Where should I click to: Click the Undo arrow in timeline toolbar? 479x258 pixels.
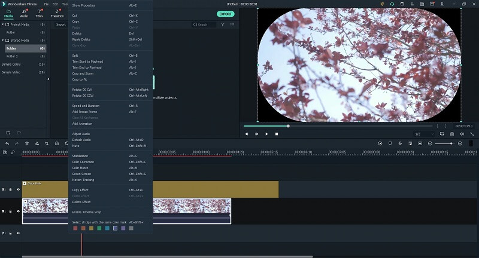click(x=7, y=143)
